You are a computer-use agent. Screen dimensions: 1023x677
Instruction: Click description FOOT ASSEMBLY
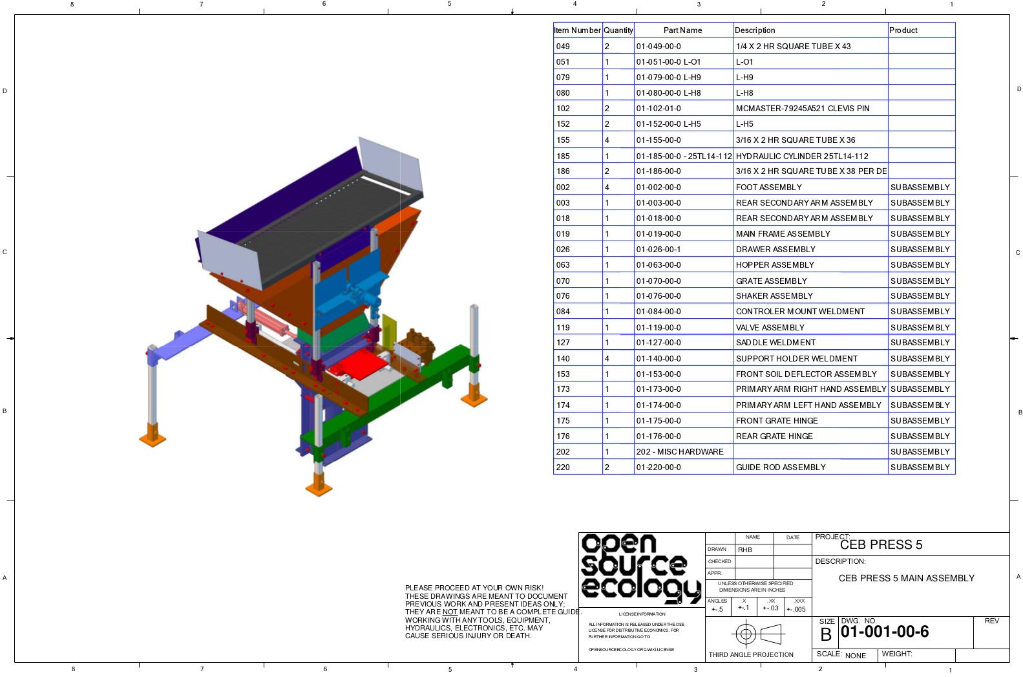coord(768,188)
